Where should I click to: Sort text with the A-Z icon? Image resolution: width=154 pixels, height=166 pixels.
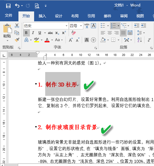[140, 40]
